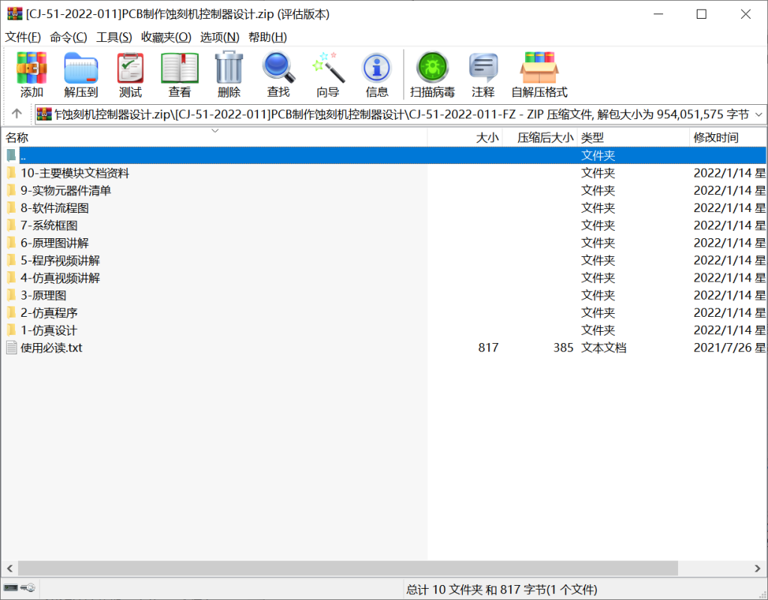This screenshot has width=768, height=600.
Task: Run the 测试 (Test) archive tool
Action: (130, 74)
